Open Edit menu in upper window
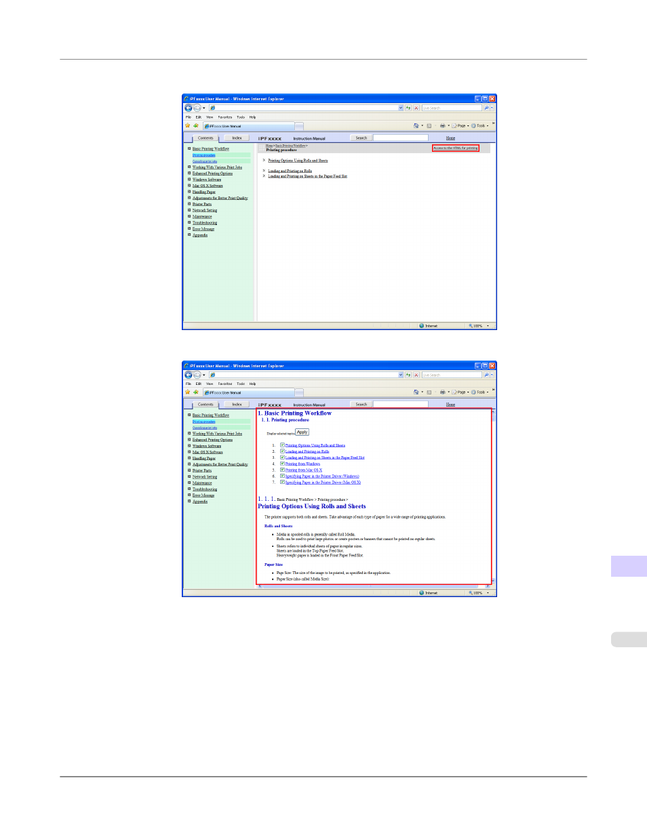The image size is (647, 837). pos(199,117)
